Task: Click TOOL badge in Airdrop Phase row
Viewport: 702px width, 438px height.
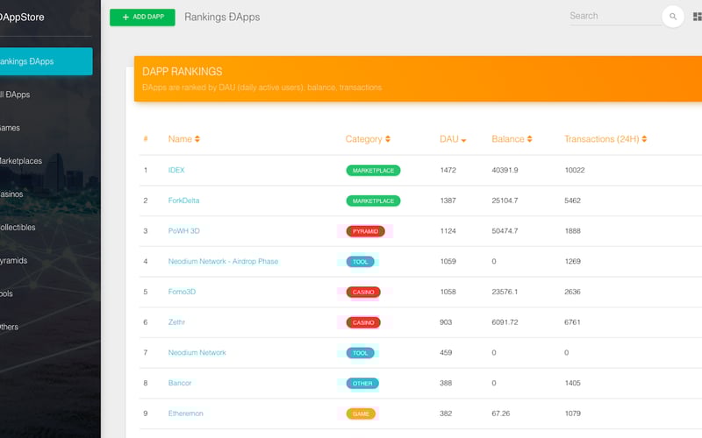Action: [x=360, y=261]
